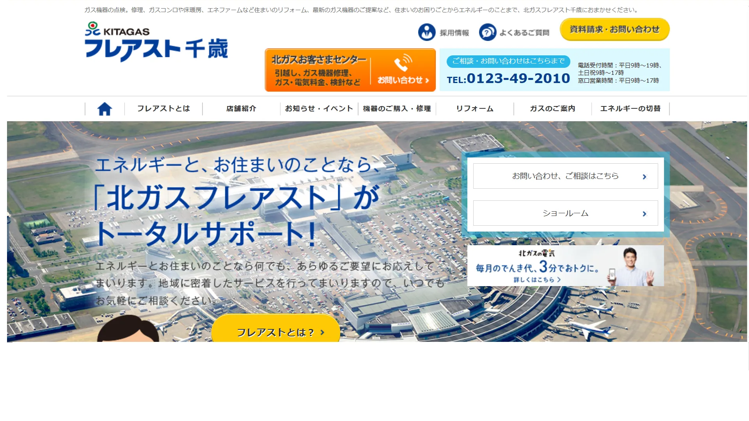Click the hero paragraph starting エネルギーとお住まいのことなら何でも
This screenshot has width=749, height=421.
coord(270,283)
